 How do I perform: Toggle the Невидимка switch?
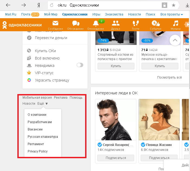tap(80, 65)
